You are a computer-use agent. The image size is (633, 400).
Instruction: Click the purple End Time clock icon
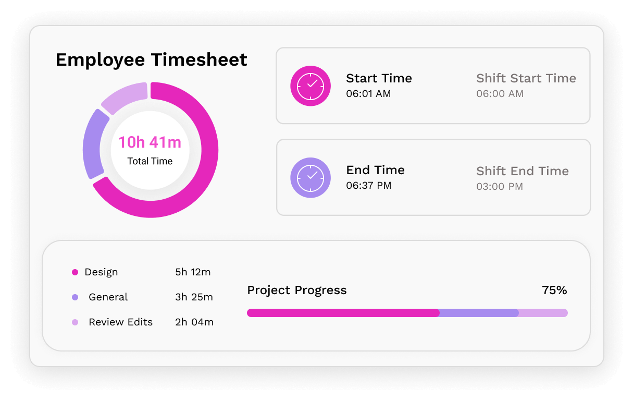311,178
